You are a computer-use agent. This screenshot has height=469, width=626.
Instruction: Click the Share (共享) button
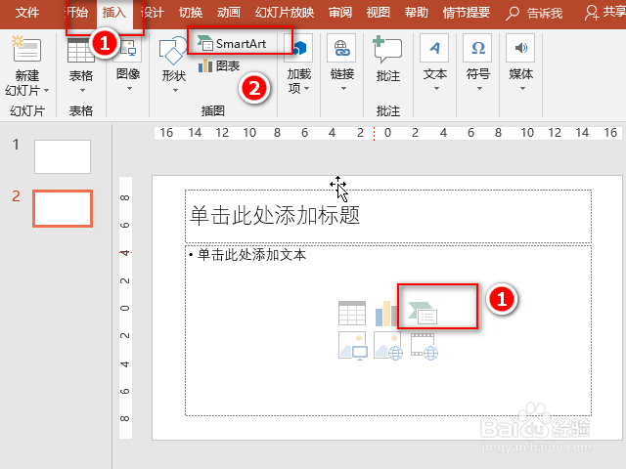coord(604,12)
